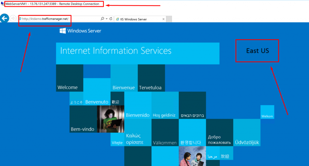Click the Refresh page icon
Viewport: 309px width, 166px height.
pyautogui.click(x=111, y=18)
